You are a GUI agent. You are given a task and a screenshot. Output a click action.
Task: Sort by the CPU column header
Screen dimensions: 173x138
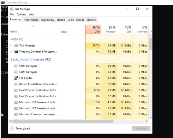(x=93, y=30)
